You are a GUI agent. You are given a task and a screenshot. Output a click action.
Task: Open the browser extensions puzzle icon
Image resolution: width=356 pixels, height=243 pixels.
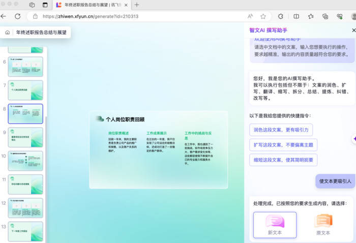click(x=280, y=16)
